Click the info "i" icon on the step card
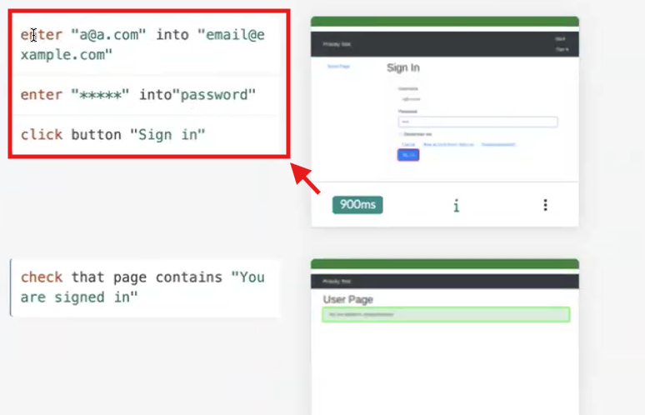Viewport: 645px width, 415px height. (x=456, y=205)
